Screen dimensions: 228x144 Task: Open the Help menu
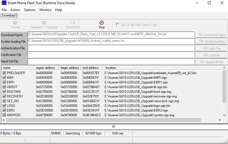tap(59, 10)
